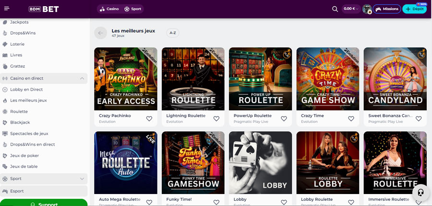Favorite Crazy Time with heart
The width and height of the screenshot is (432, 206).
click(351, 118)
